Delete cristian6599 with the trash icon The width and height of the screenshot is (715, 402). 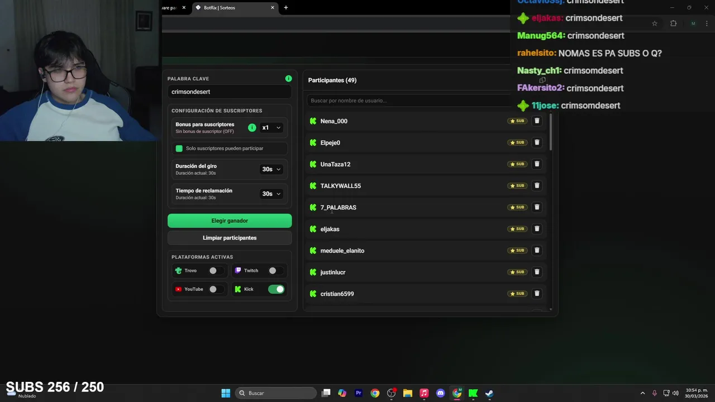(537, 294)
